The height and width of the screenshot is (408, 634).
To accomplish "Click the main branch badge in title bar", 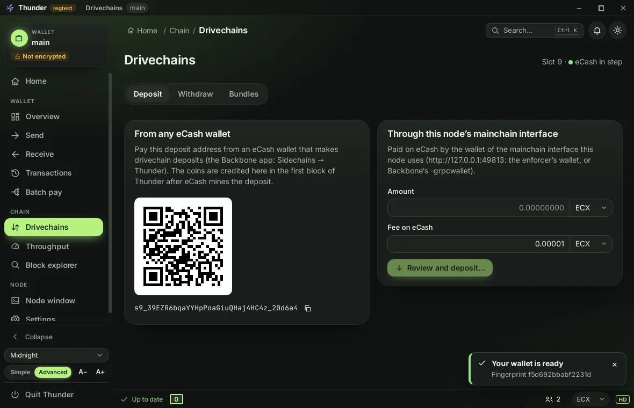I will tap(137, 8).
